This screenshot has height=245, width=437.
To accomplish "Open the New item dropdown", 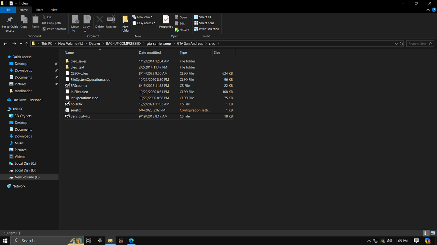I will point(143,17).
